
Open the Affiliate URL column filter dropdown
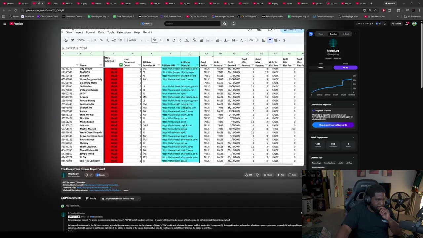point(178,65)
